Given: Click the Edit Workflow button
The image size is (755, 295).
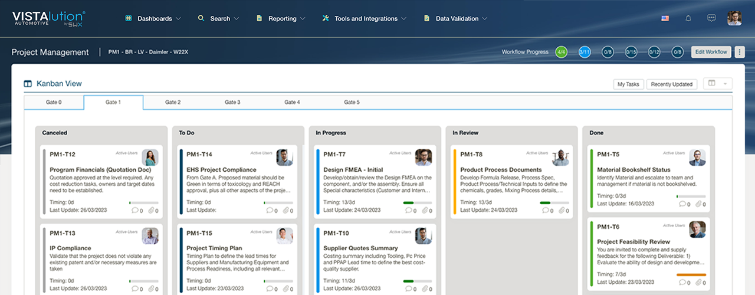Looking at the screenshot, I should 711,52.
